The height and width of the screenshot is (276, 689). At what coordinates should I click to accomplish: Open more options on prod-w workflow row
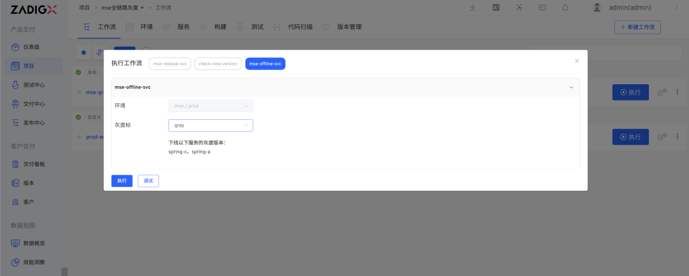click(677, 136)
